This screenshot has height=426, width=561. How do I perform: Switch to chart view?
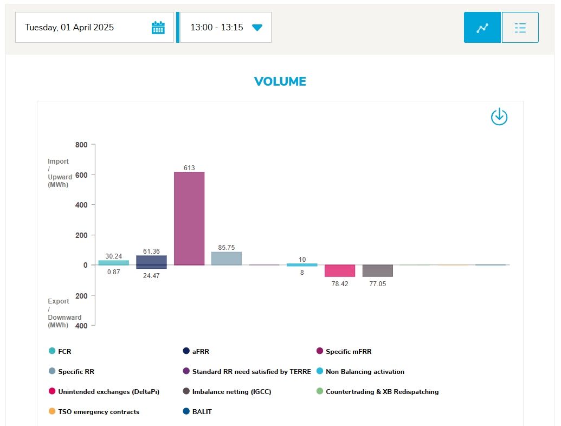coord(482,28)
